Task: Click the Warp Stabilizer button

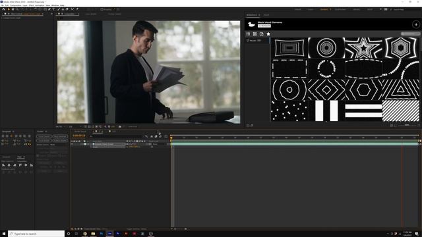Action: 60,136
